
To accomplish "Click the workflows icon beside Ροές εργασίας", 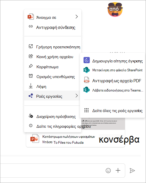I will 31,96.
